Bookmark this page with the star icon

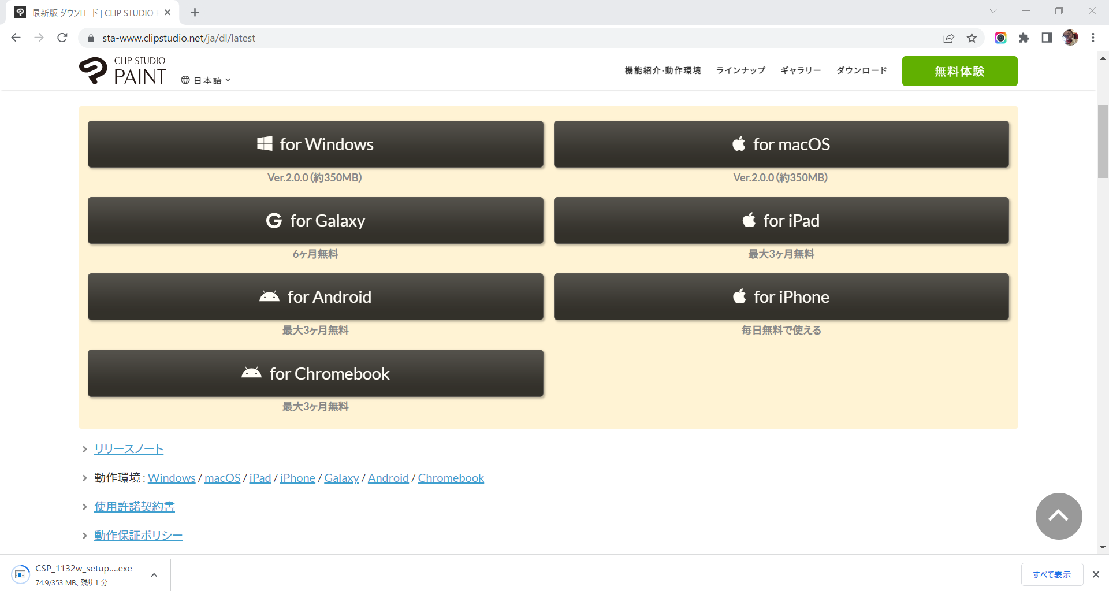click(972, 38)
